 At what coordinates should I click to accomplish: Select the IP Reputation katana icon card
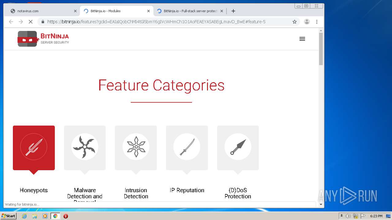tap(187, 148)
